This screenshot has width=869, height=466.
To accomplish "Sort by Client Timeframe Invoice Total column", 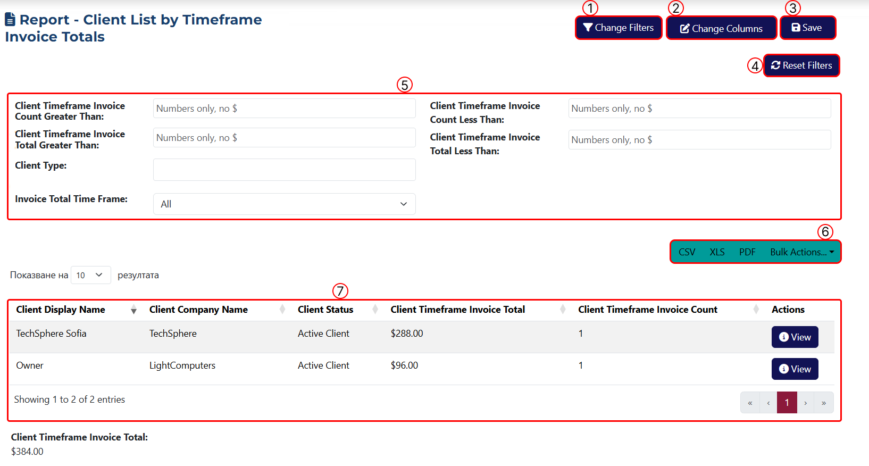I will [x=478, y=310].
